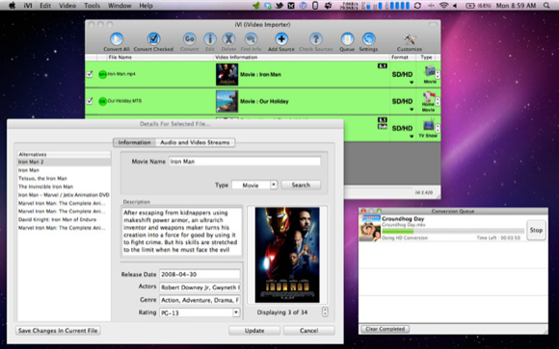Click type stepper in TV Show row
Screen dimensions: 559x349
[x=438, y=128]
